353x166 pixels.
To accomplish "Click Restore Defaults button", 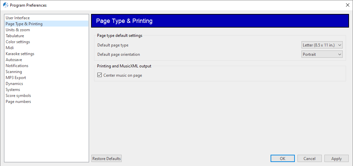I will tap(106, 158).
